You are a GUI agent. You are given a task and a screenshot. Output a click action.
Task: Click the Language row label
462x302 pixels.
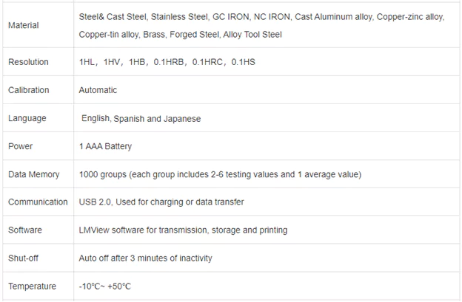tap(27, 118)
